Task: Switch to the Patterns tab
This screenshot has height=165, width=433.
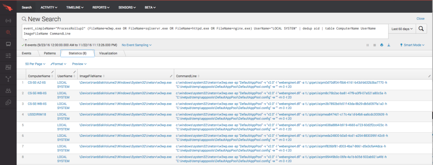Action: tap(50, 53)
